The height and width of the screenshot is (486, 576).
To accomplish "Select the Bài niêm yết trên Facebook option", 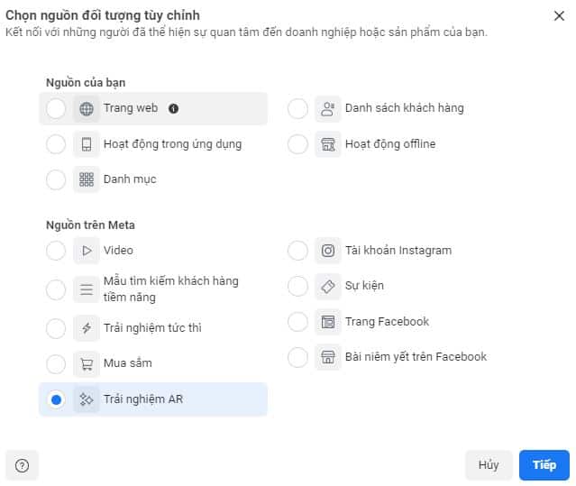I will (297, 356).
